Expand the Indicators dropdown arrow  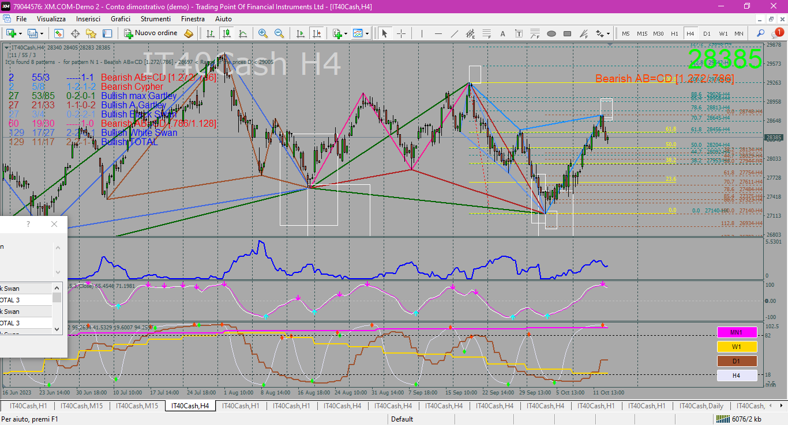coord(346,33)
